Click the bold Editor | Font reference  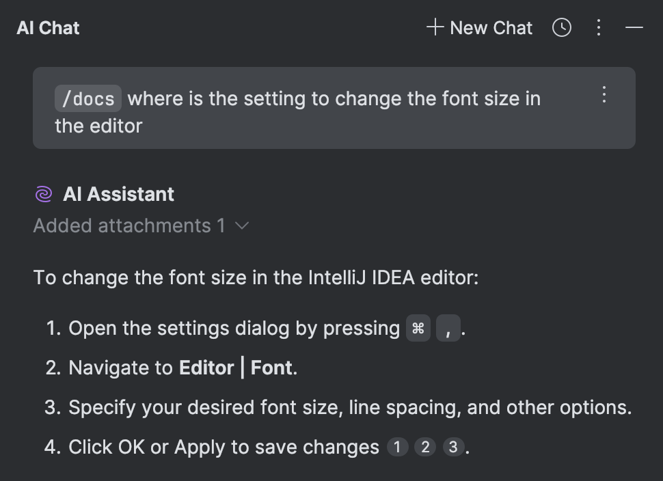[235, 368]
